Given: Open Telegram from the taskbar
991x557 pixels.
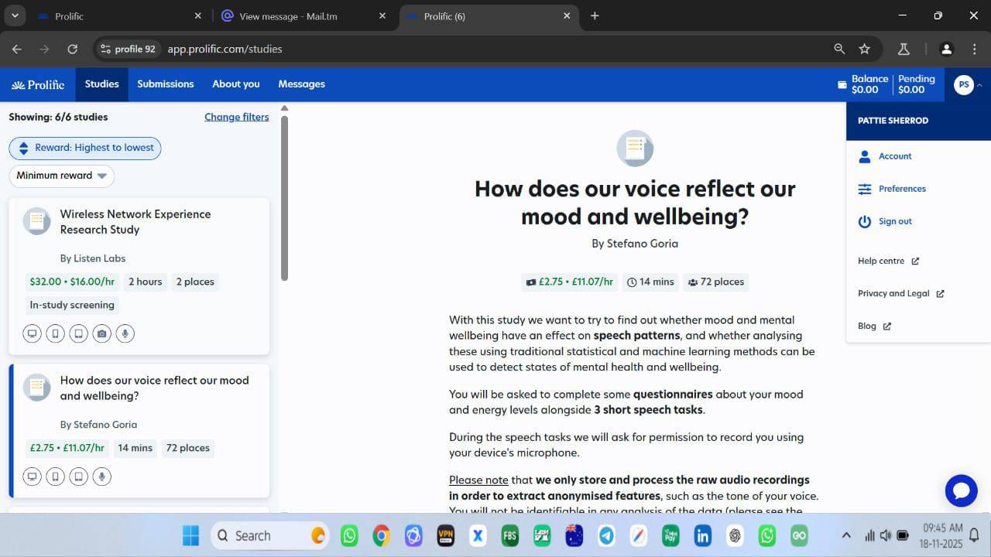Looking at the screenshot, I should [x=606, y=535].
